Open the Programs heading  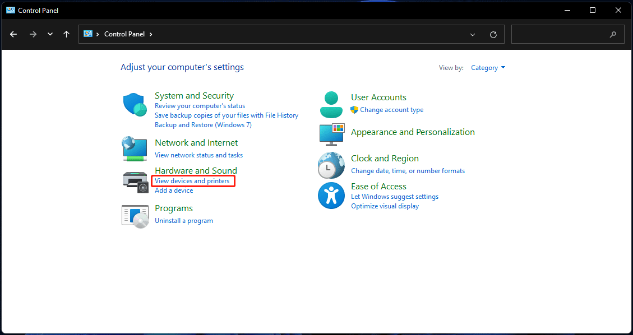174,208
